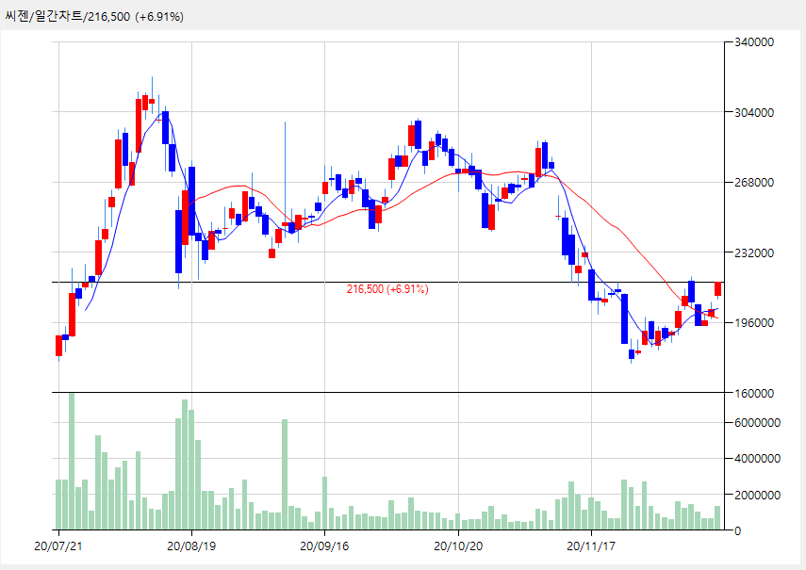Screen dimensions: 806x570
Task: Click the lowest blue candlestick after 20/11/17
Action: tap(632, 354)
